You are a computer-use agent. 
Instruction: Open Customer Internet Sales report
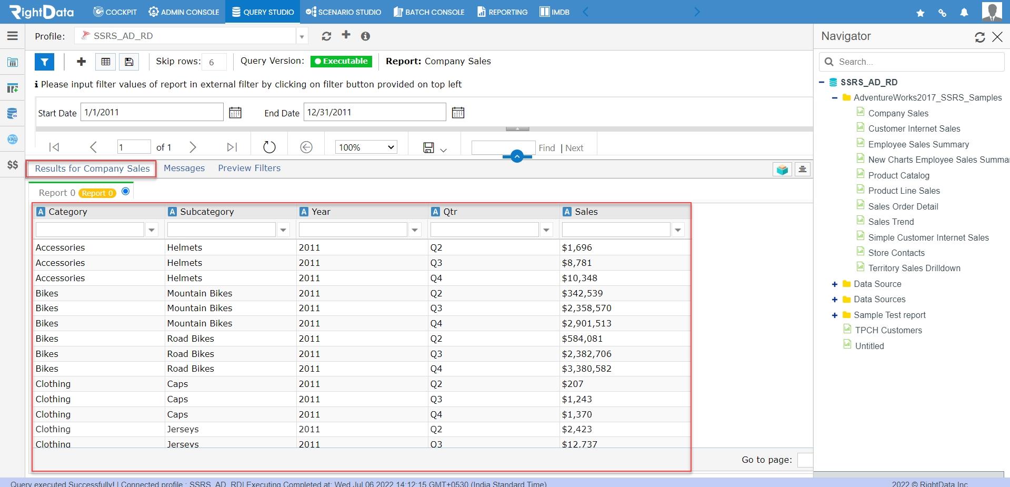[914, 129]
